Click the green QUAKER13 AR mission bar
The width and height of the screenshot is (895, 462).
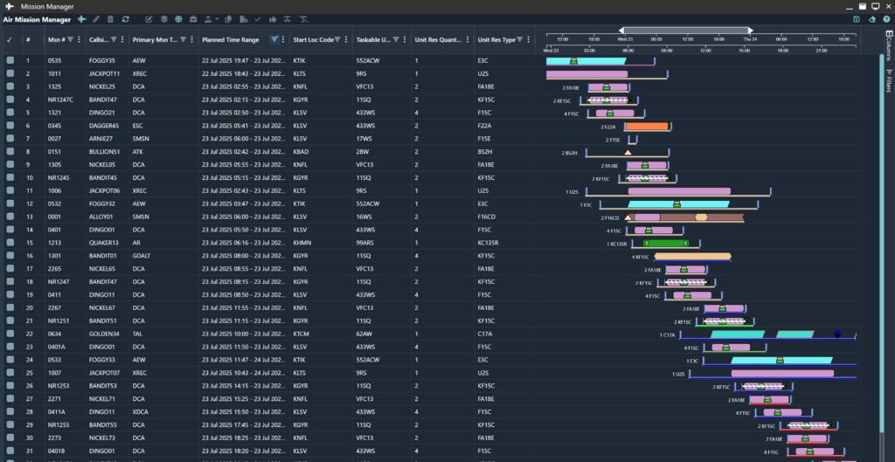click(666, 244)
